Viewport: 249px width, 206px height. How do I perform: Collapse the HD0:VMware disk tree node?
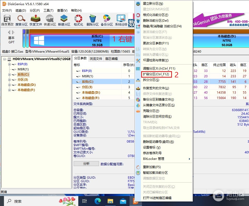(4, 59)
